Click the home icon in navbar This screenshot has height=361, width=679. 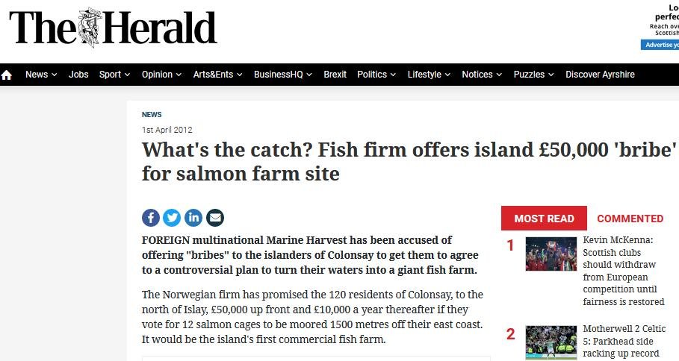[7, 75]
